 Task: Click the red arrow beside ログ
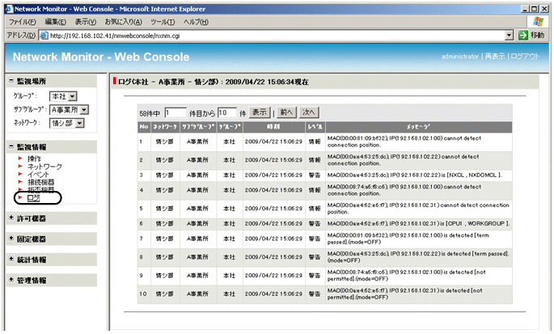(x=19, y=197)
